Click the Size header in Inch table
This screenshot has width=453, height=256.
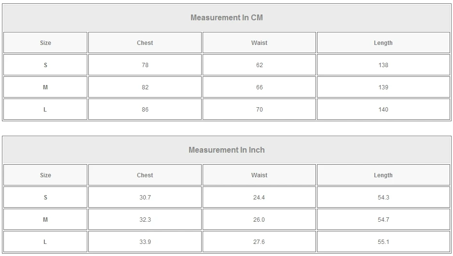coord(45,175)
